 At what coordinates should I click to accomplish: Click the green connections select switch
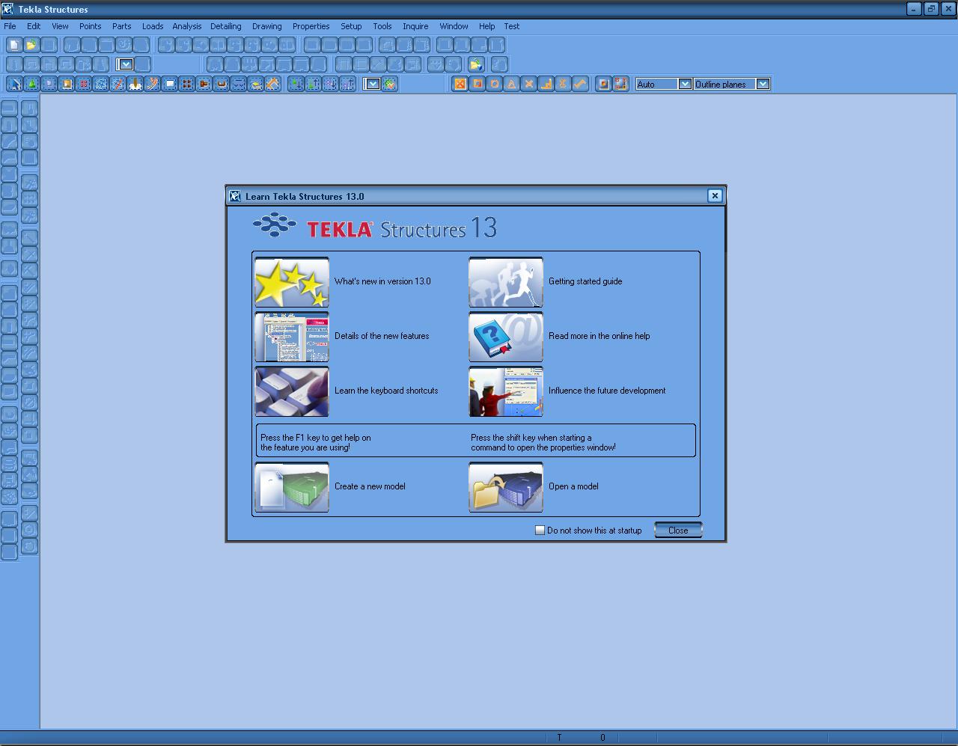point(32,84)
